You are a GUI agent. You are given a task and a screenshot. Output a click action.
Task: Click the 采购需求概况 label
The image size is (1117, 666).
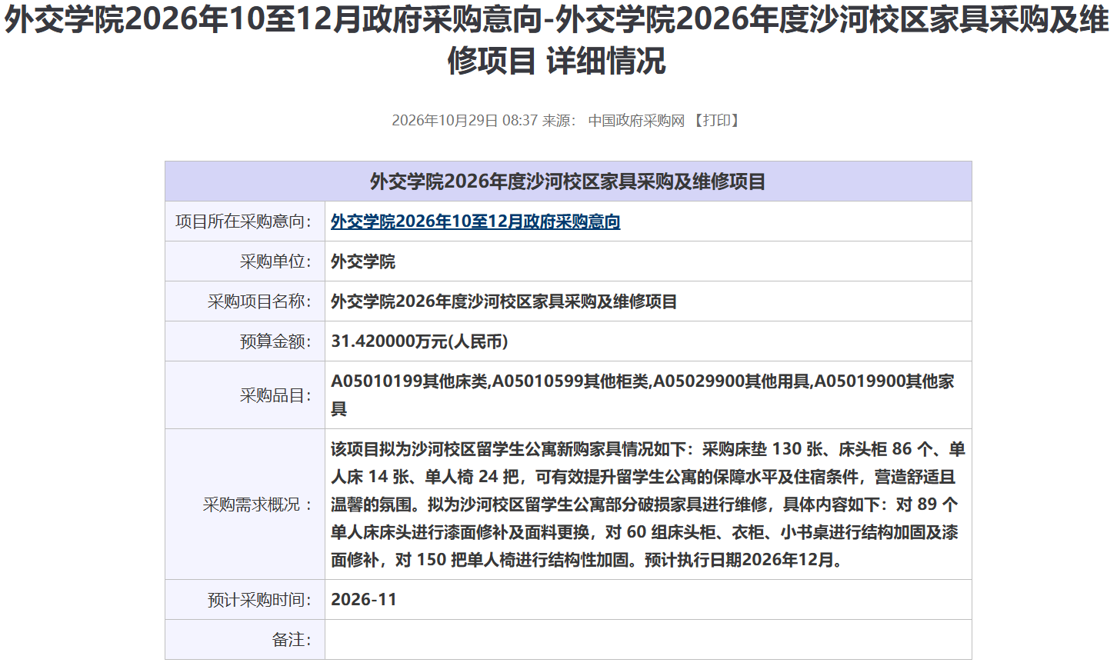(258, 504)
